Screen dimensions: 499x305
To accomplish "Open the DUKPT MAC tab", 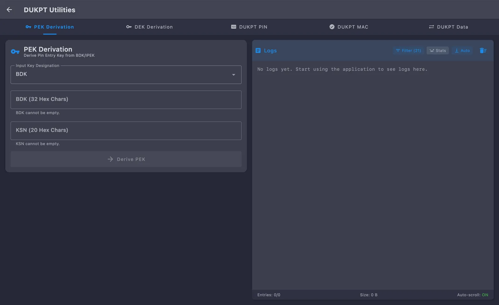I will coord(349,27).
